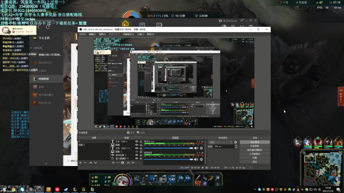Screen dimensions: 344x193
Task: Click WeGame refresh icon
Action: click(x=48, y=27)
